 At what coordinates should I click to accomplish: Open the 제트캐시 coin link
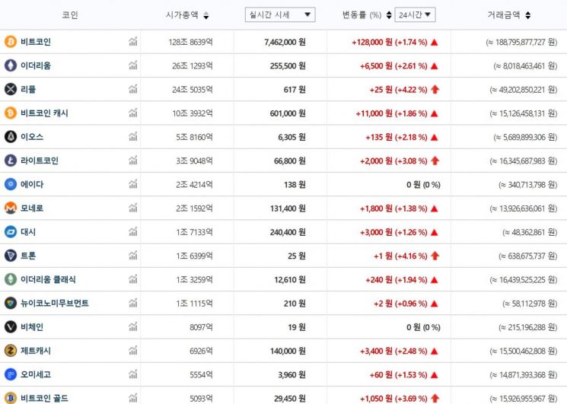[36, 351]
